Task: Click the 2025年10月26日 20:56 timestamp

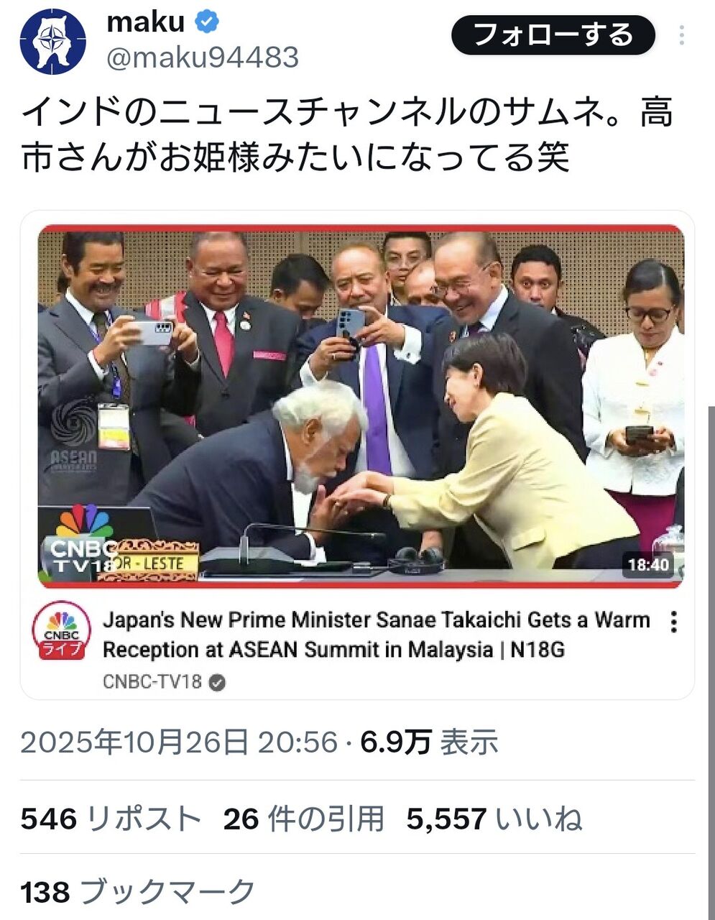Action: tap(179, 742)
